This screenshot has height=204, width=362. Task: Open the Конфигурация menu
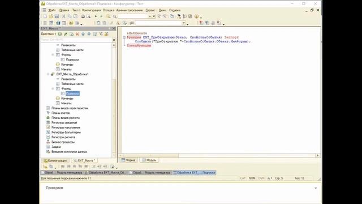click(92, 10)
